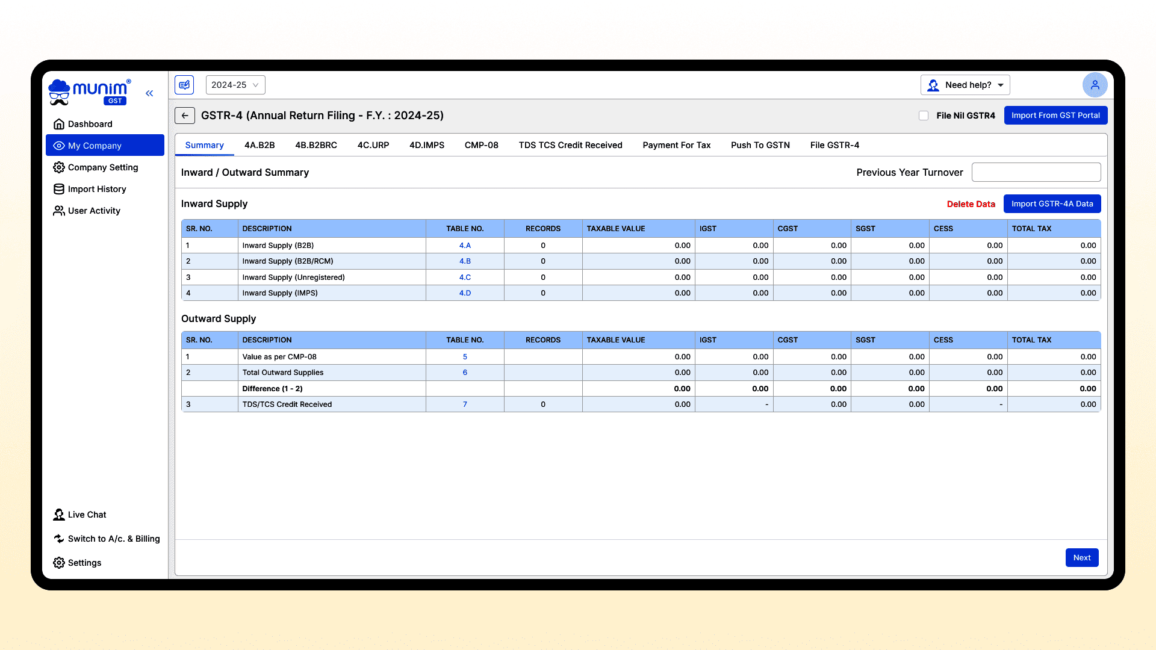Click the back arrow beside GSTR-4 title
The height and width of the screenshot is (650, 1156).
coord(185,116)
